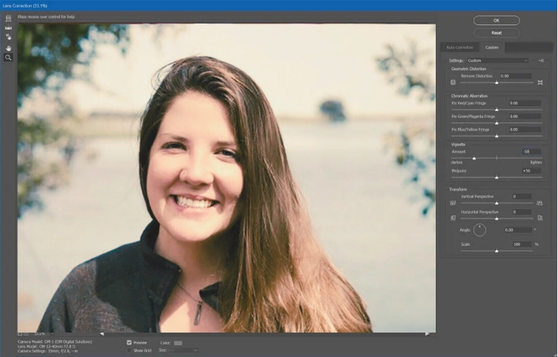Click the grid Color swatch

(178, 343)
